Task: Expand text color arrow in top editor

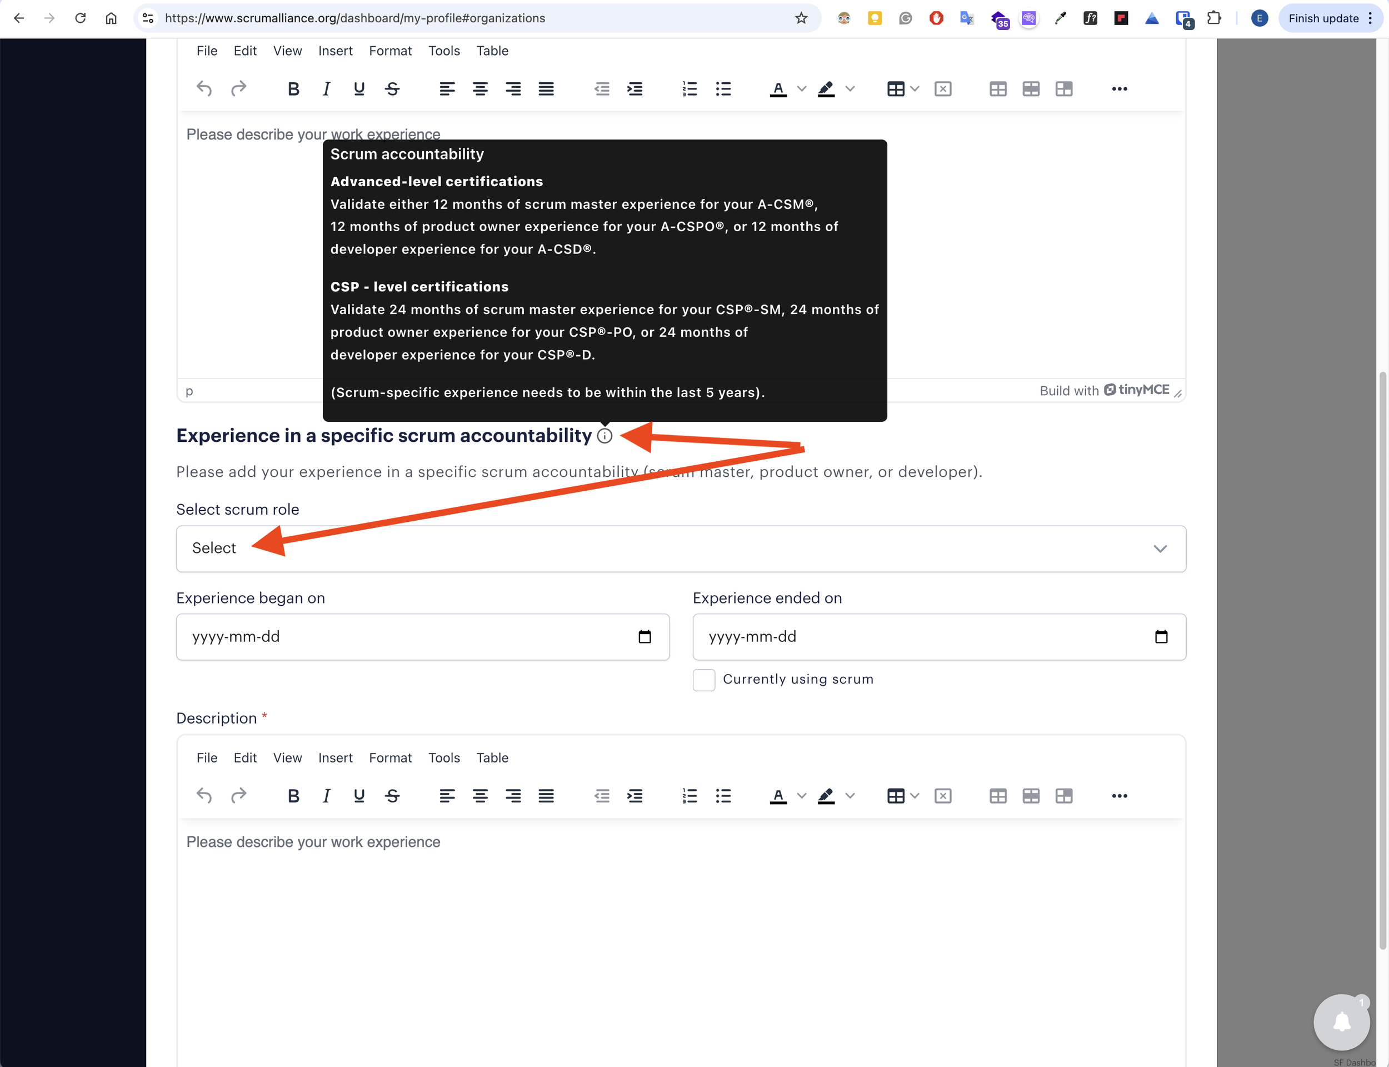Action: 802,89
